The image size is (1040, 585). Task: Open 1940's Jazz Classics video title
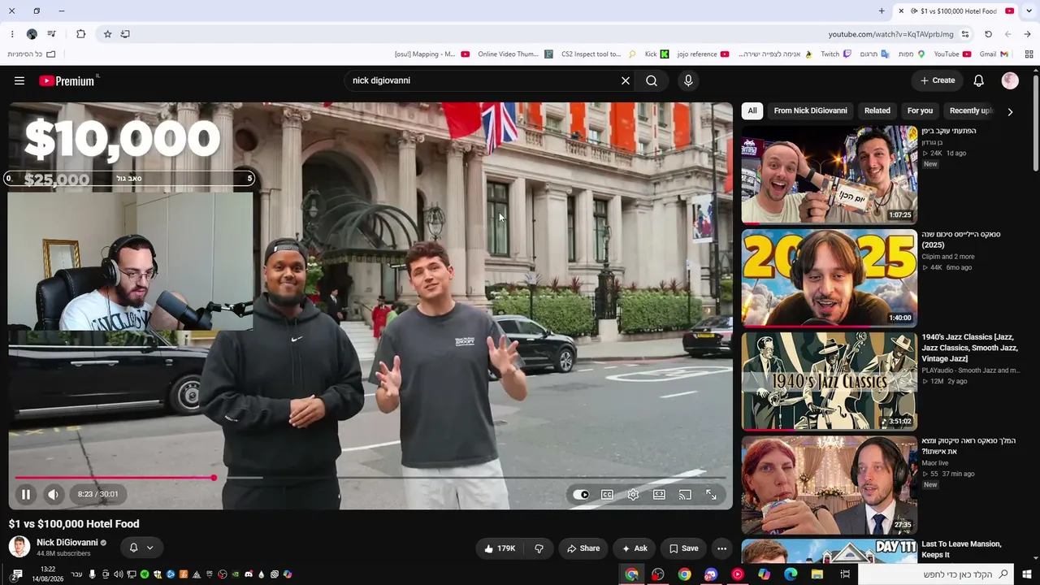tap(968, 348)
